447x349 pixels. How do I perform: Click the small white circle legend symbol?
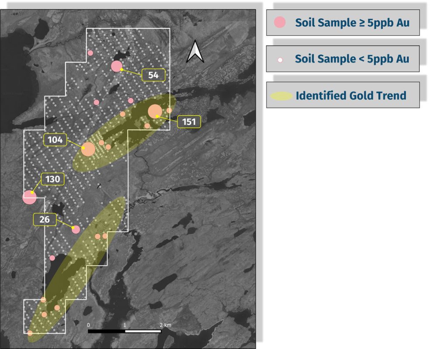pyautogui.click(x=280, y=59)
